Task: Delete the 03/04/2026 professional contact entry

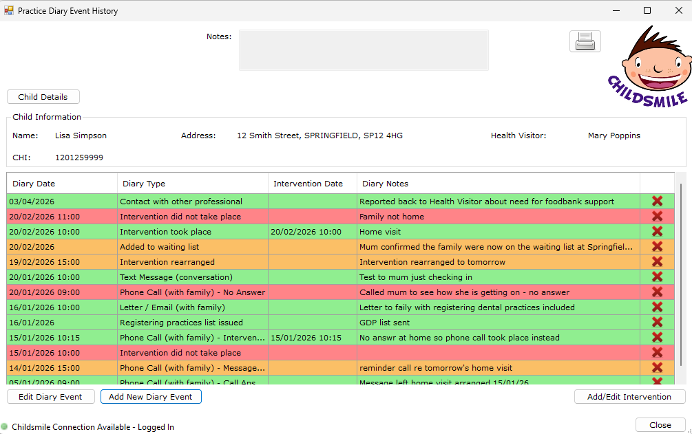Action: 657,202
